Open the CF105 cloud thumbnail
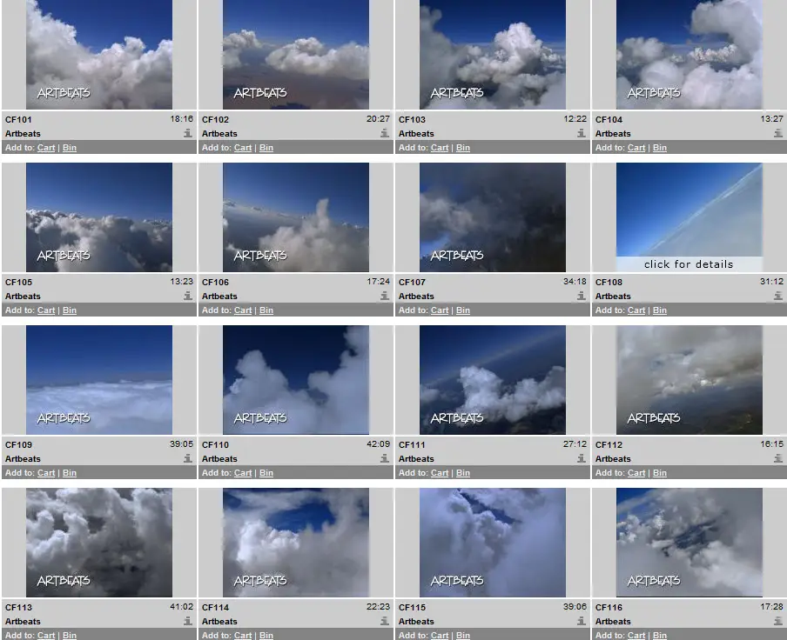Viewport: 787px width, 640px height. coord(99,217)
